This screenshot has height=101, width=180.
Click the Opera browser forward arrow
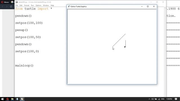tap(7, 7)
